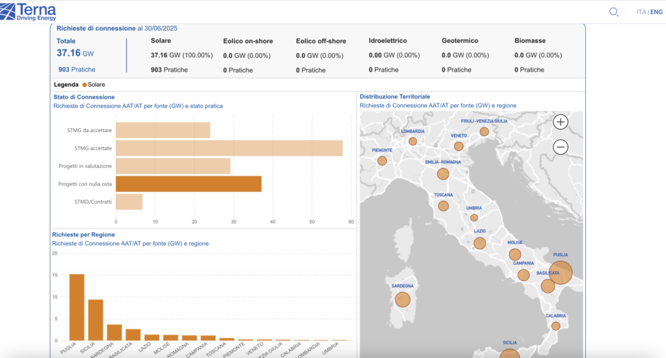Select the Umbria map bubble

point(474,217)
